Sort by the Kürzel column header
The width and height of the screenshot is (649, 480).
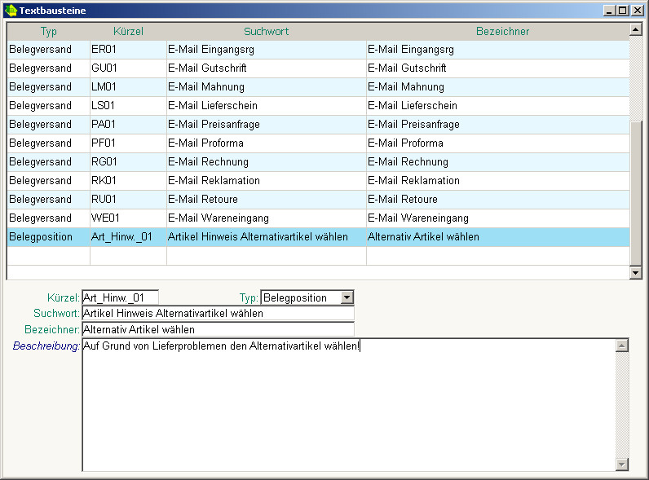[128, 32]
